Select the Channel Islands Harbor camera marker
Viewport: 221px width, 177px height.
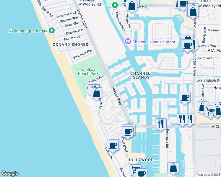(128, 42)
